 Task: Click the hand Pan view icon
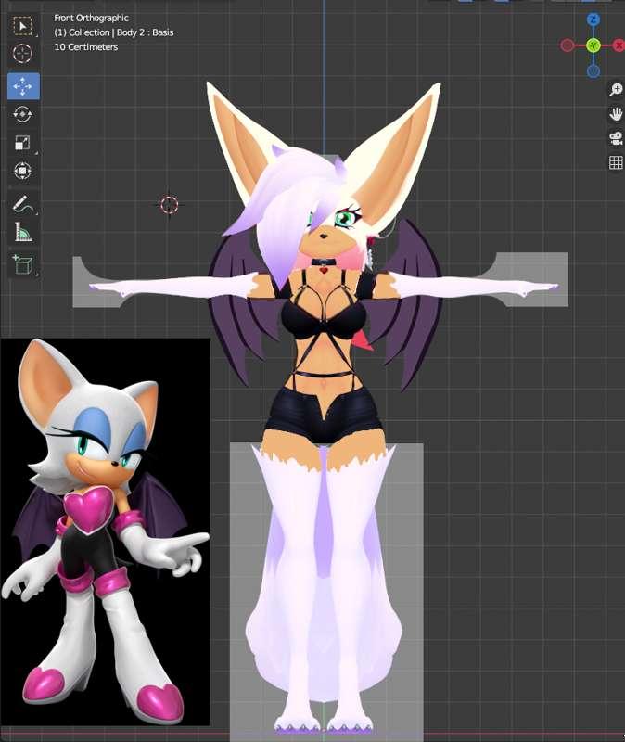click(x=616, y=113)
